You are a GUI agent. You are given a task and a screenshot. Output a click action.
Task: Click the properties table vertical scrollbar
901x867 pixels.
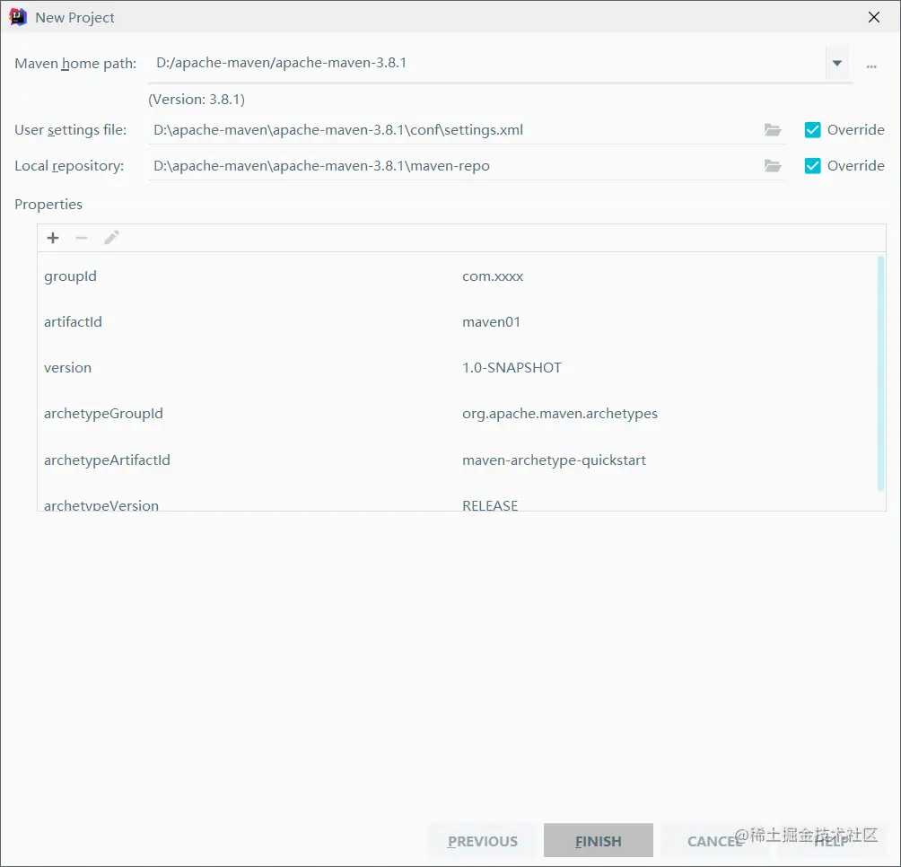880,373
